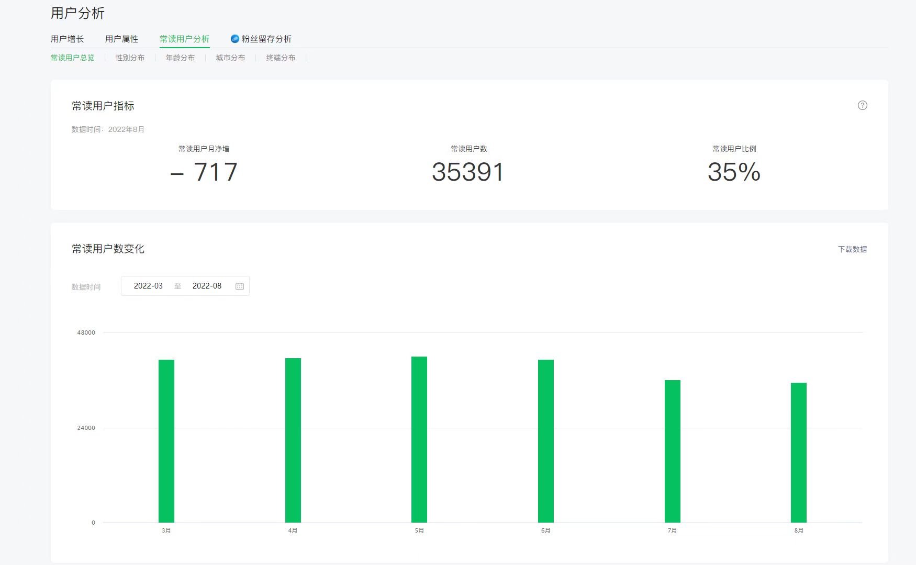Click the help question mark icon
916x565 pixels.
point(862,105)
